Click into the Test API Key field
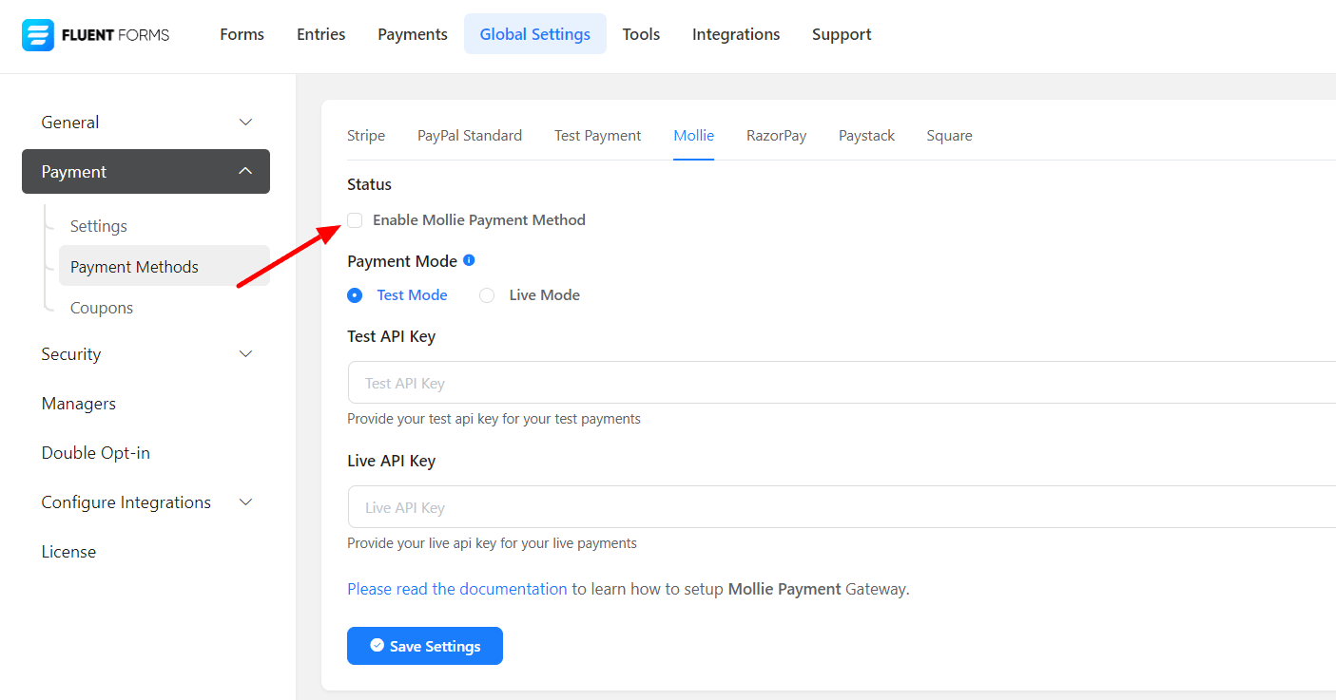Image resolution: width=1336 pixels, height=700 pixels. tap(837, 383)
